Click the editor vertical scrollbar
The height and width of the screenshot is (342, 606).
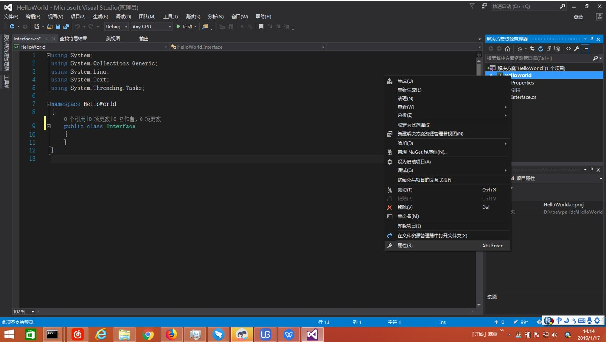(x=479, y=183)
